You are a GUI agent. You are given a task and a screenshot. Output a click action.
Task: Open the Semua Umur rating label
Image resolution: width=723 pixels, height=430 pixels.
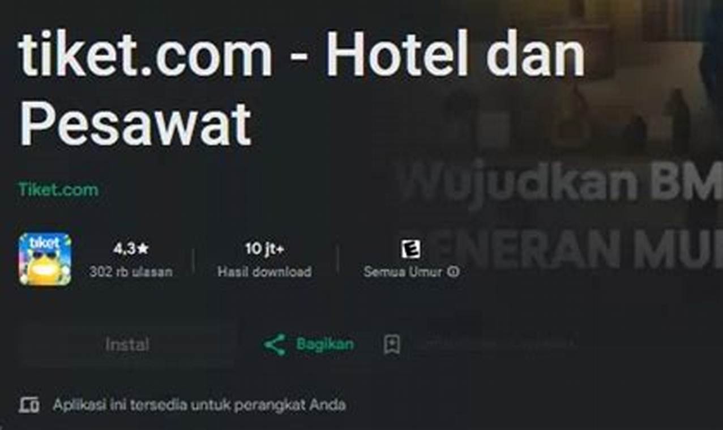[x=404, y=272]
